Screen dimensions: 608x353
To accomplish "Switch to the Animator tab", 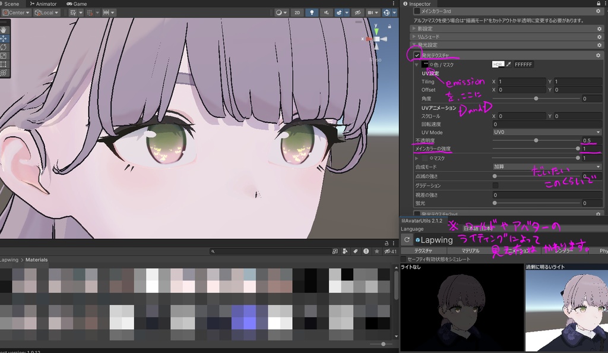I will 43,4.
